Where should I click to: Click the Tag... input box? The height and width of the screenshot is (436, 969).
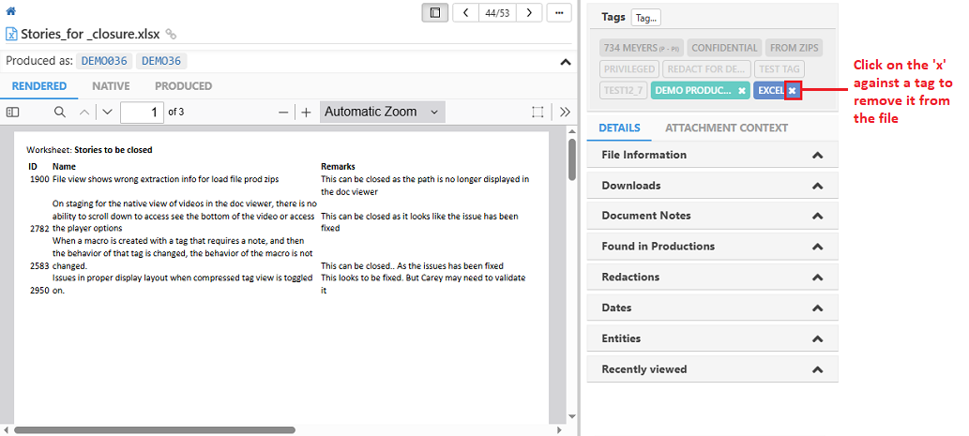pyautogui.click(x=645, y=18)
